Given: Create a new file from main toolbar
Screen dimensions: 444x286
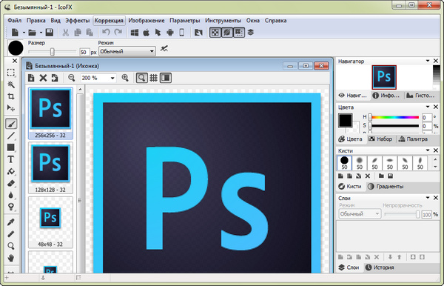Looking at the screenshot, I should click(x=15, y=33).
